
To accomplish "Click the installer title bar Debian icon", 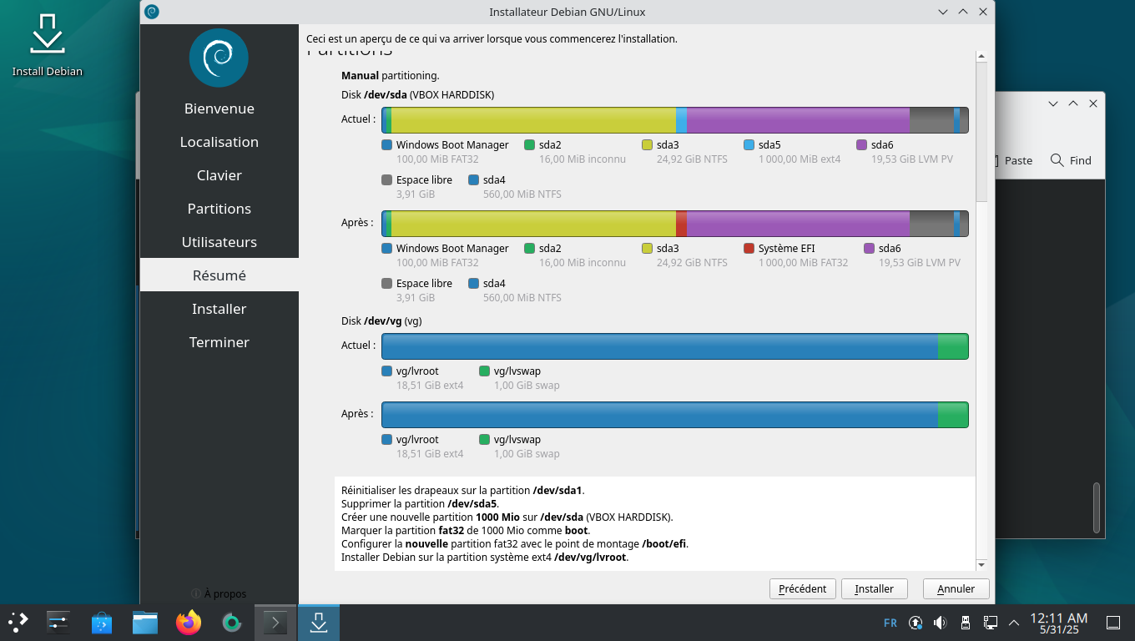I will pos(152,12).
